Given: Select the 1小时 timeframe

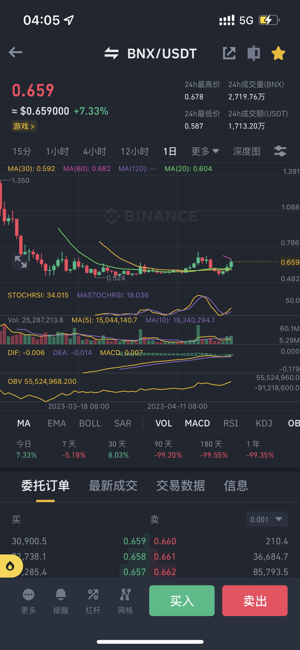Looking at the screenshot, I should (x=57, y=151).
